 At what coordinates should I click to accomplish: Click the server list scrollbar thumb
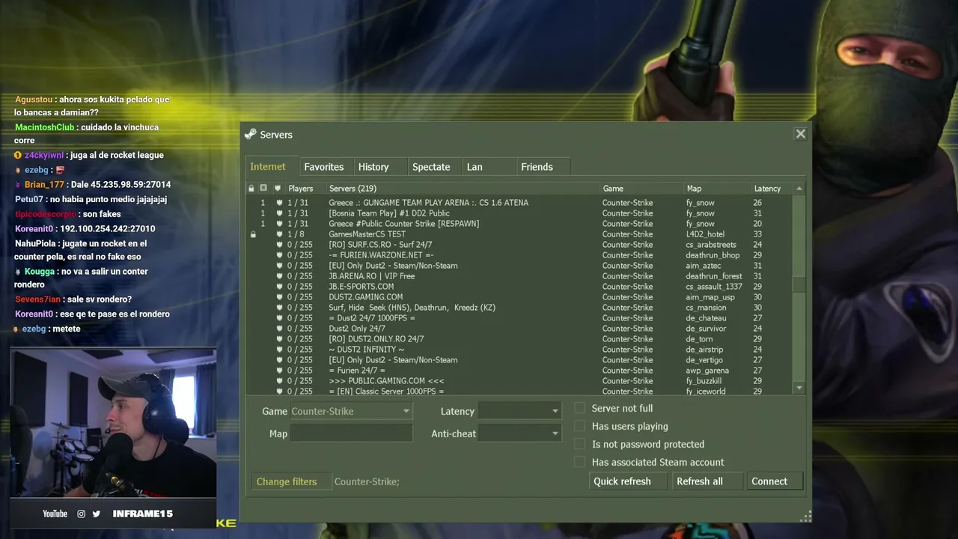click(799, 284)
